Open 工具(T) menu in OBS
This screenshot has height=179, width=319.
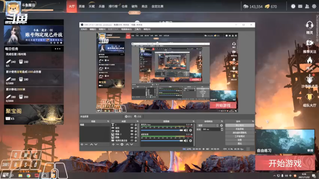[x=138, y=29]
